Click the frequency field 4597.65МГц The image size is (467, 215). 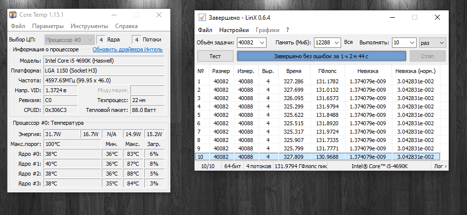[104, 80]
